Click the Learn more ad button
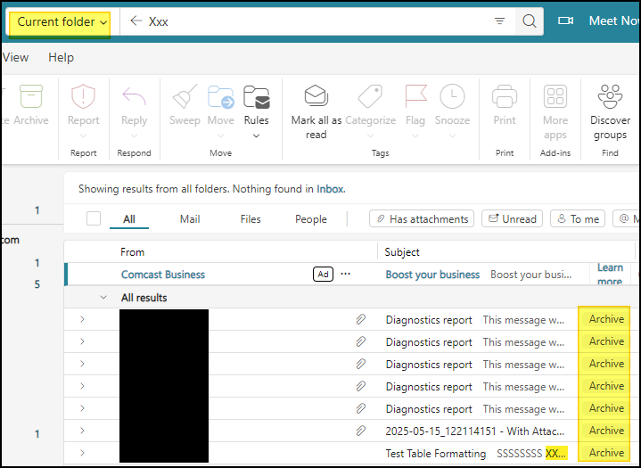Viewport: 641px width, 468px height. [x=610, y=274]
